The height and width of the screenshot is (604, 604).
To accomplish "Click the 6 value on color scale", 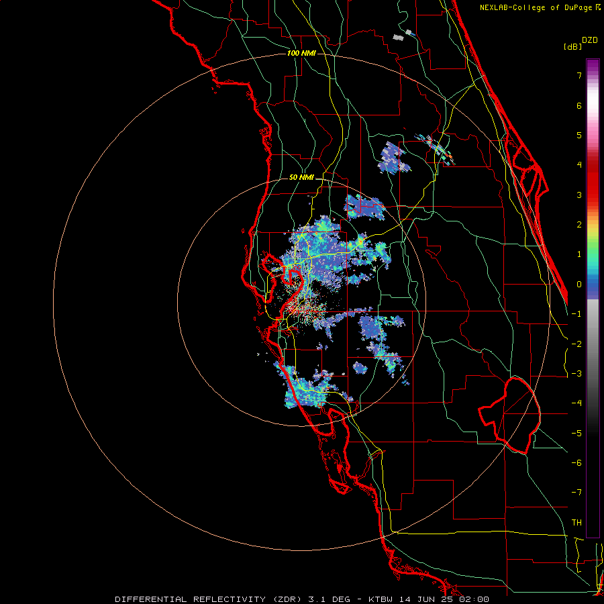I will click(x=579, y=105).
